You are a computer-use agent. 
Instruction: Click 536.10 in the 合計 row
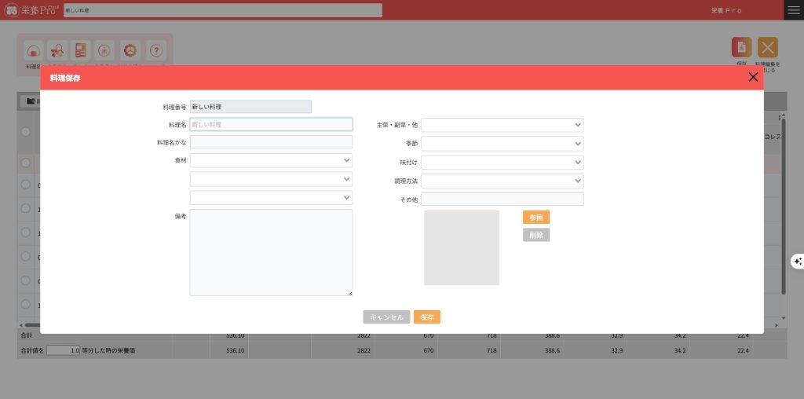click(x=236, y=336)
